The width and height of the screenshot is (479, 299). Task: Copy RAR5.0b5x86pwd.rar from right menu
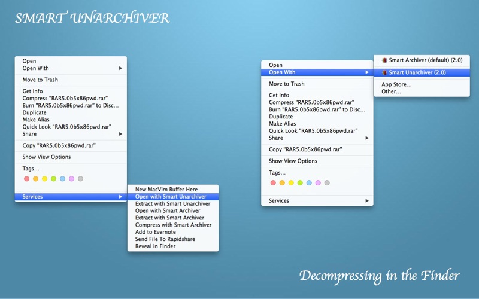tap(317, 149)
